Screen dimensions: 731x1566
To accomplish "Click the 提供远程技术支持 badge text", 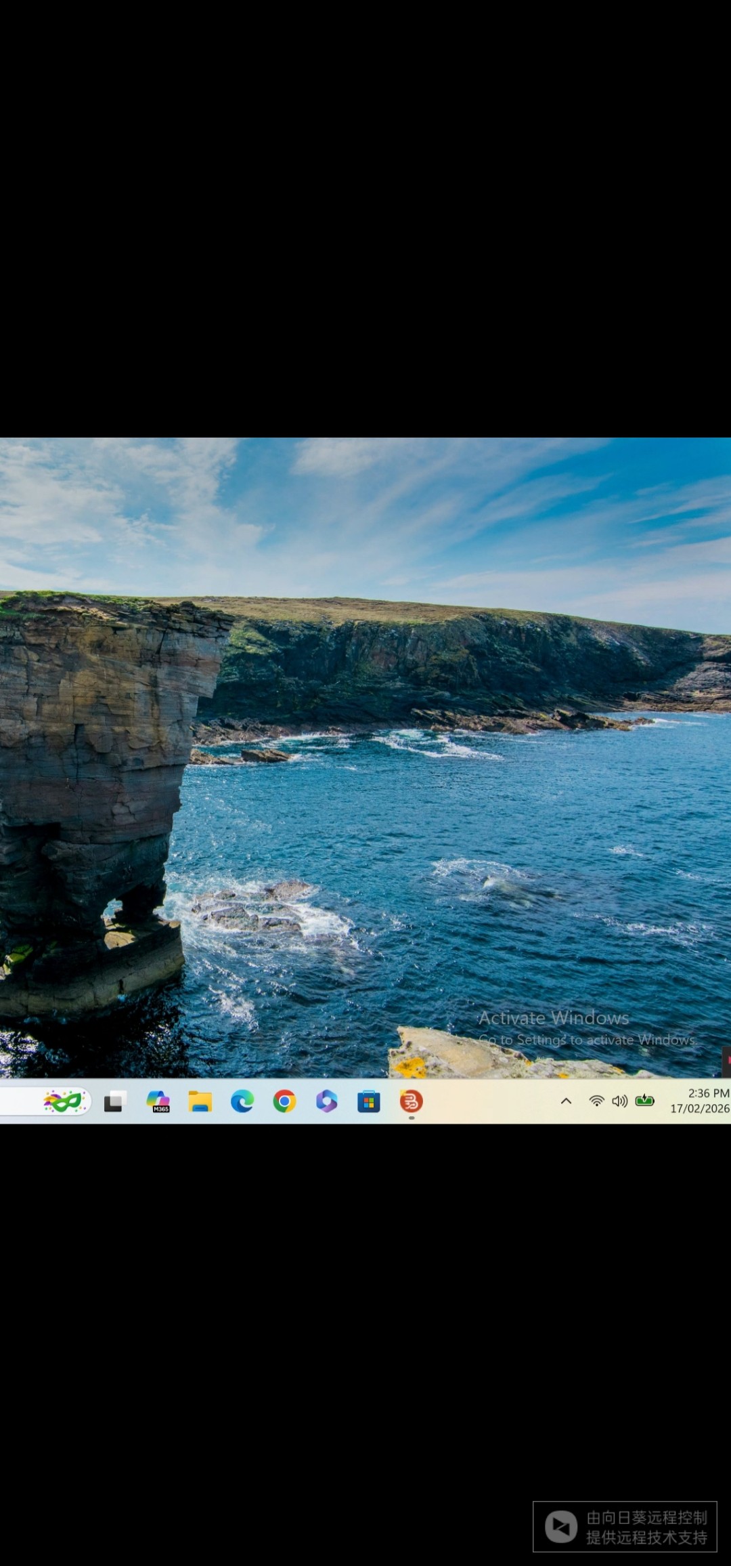I will (646, 1538).
